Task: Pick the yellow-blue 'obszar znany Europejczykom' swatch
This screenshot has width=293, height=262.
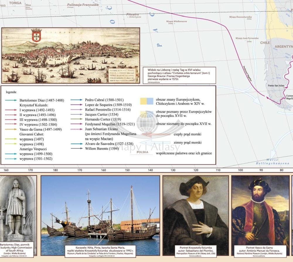Action: click(x=146, y=101)
